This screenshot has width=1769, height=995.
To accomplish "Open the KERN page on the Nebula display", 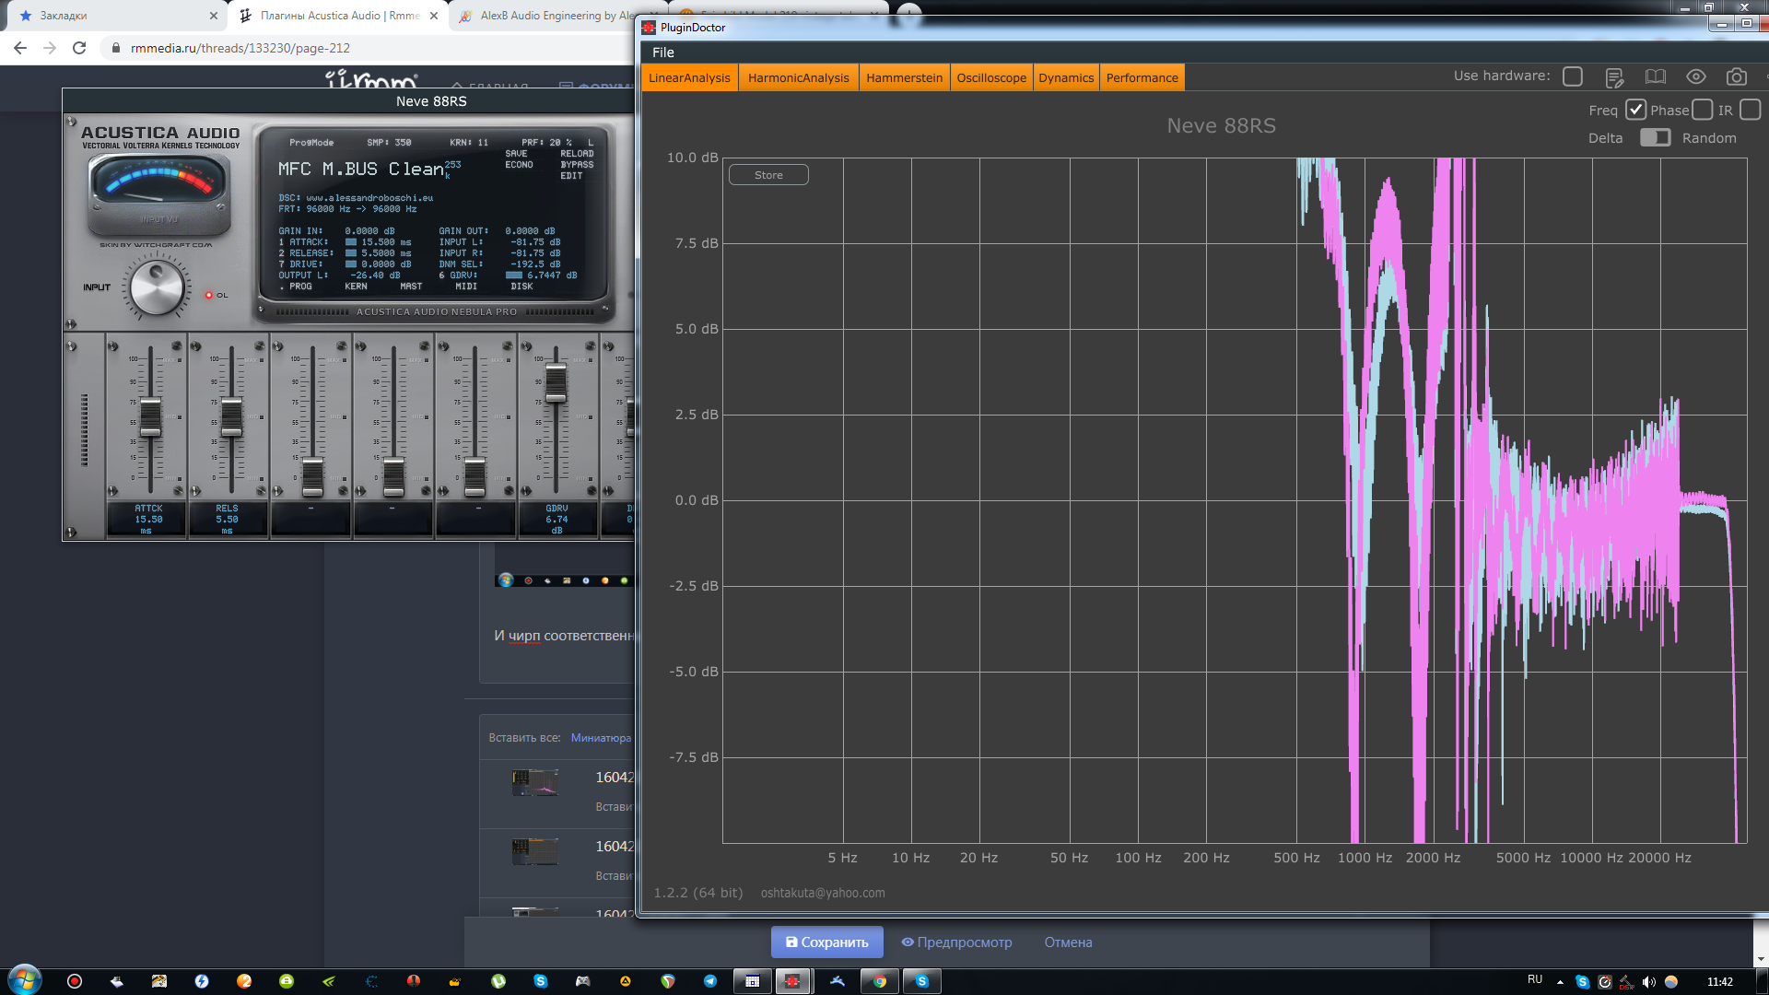I will pos(356,287).
